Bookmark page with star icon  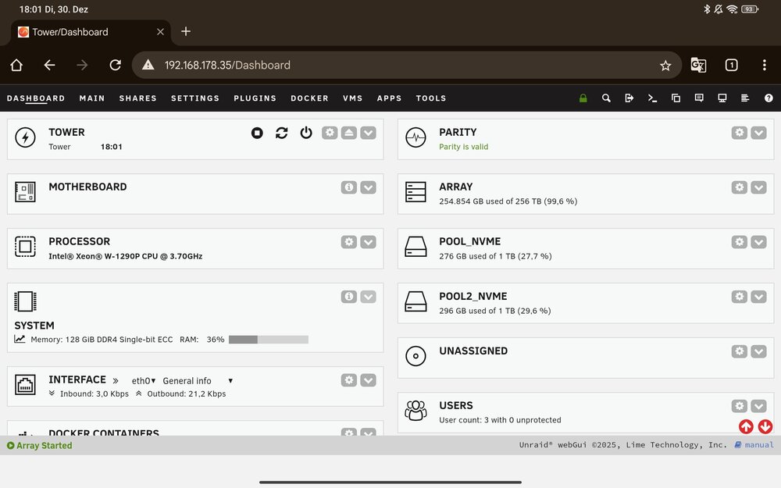pos(665,66)
